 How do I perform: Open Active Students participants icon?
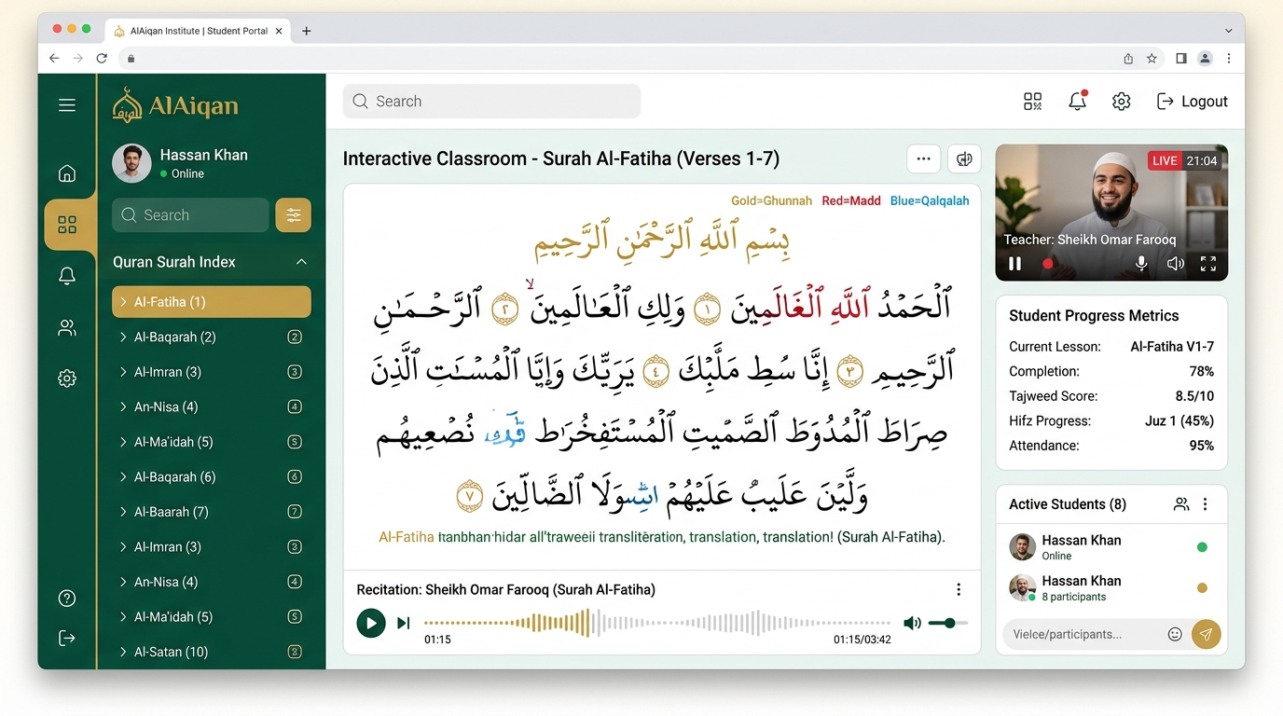[x=1181, y=504]
